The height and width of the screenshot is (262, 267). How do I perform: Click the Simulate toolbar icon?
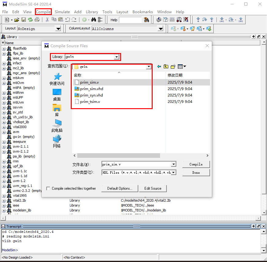click(179, 20)
